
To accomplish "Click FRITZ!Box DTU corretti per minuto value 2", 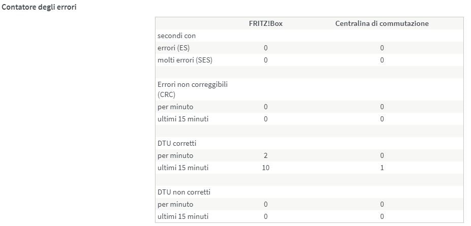I will (x=265, y=155).
